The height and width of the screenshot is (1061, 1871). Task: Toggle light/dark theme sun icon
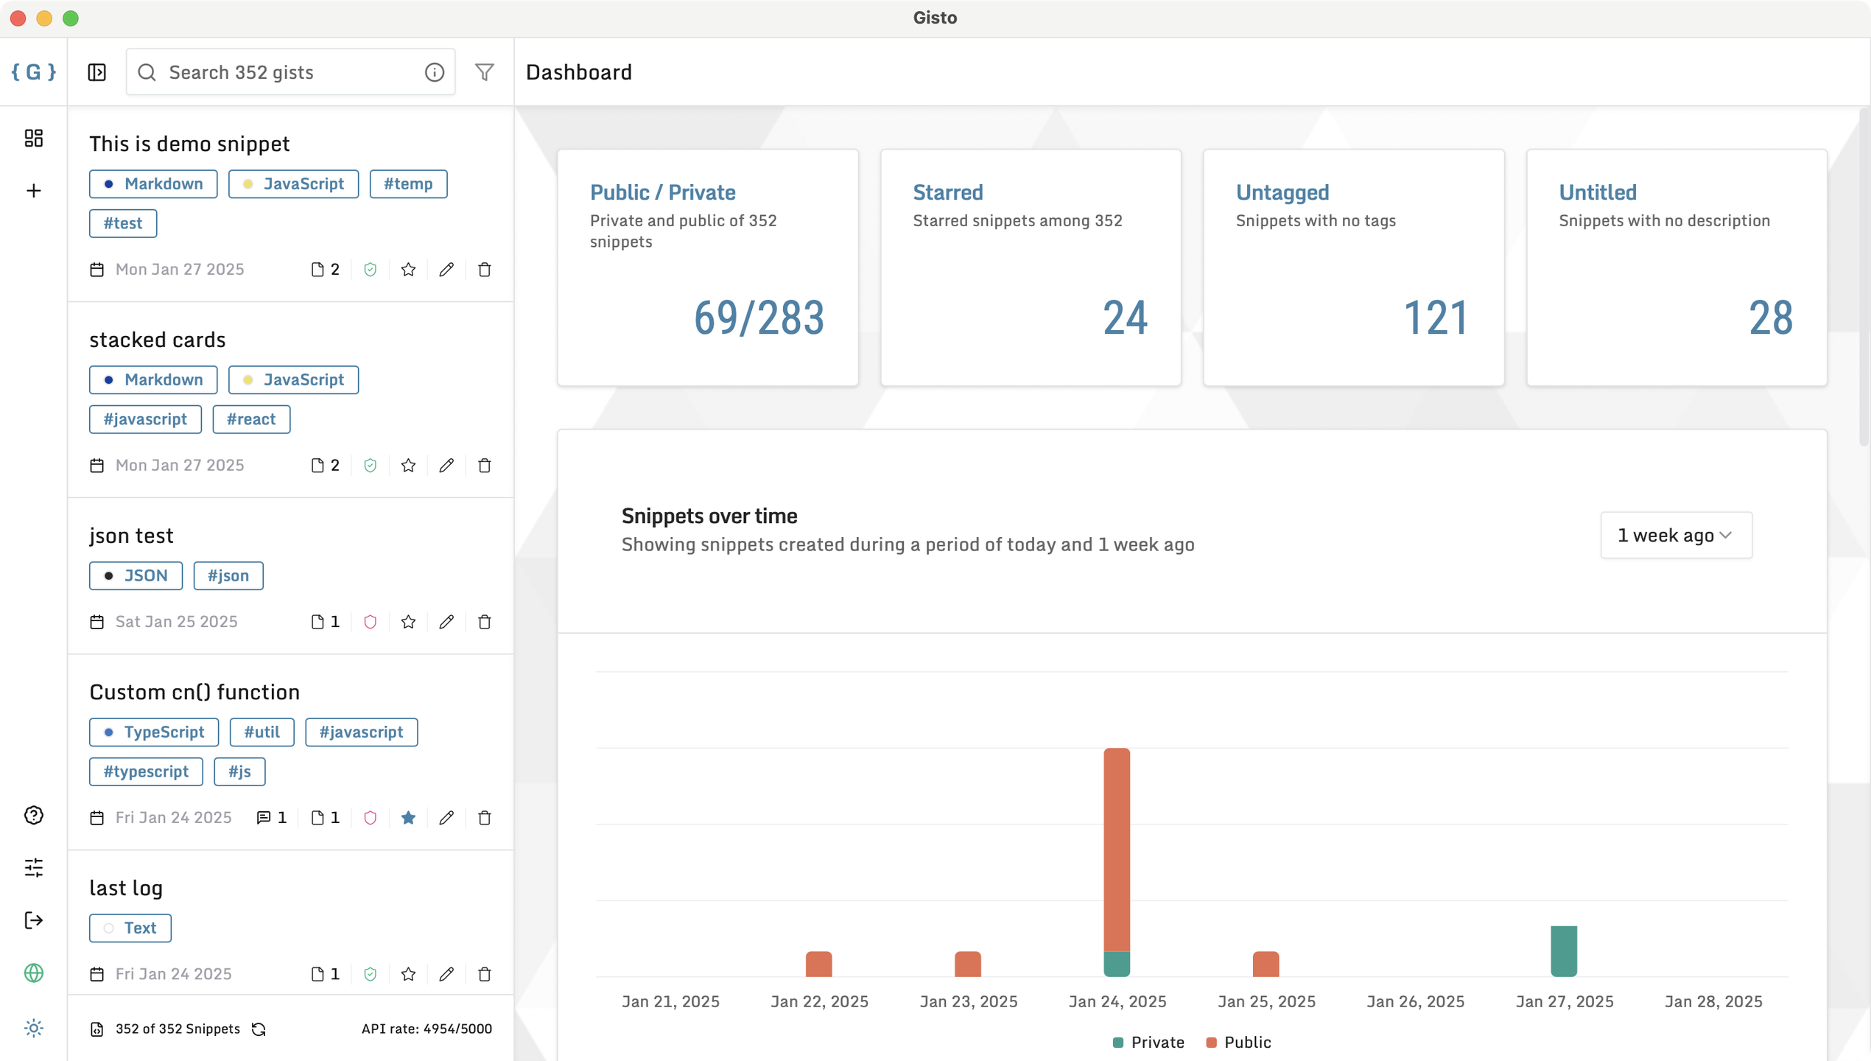coord(34,1028)
